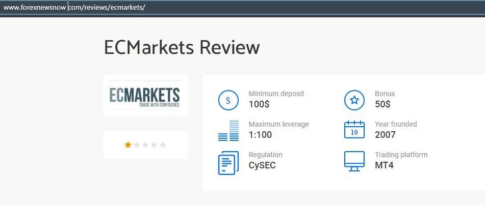Click the bar chart maximum leverage icon
The image size is (485, 205).
(228, 131)
